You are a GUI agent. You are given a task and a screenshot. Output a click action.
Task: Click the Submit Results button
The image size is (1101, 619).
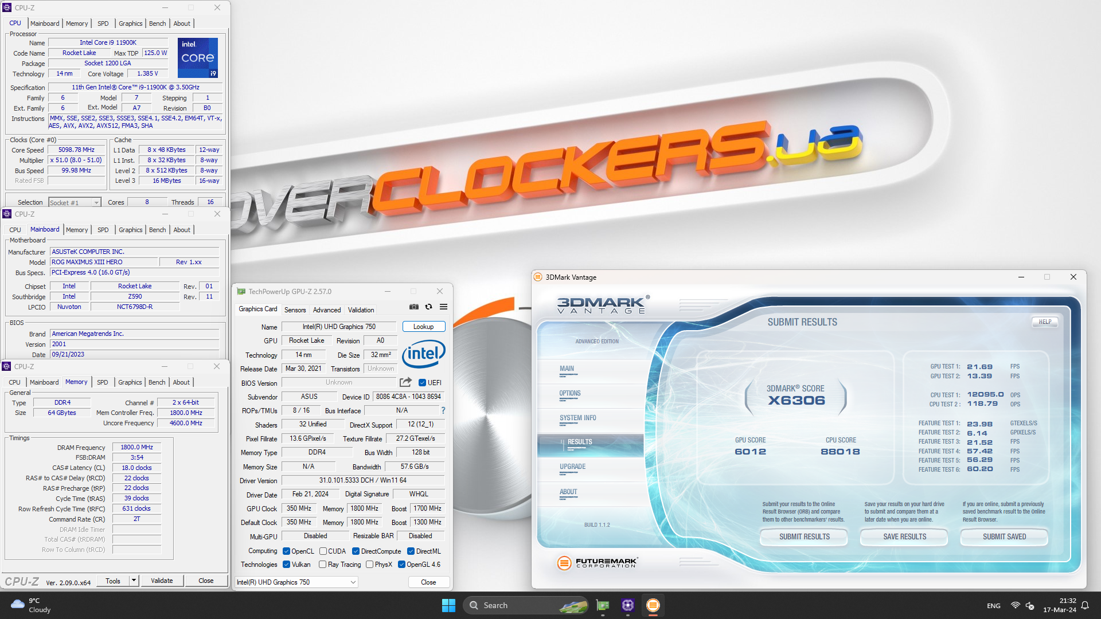(x=804, y=537)
